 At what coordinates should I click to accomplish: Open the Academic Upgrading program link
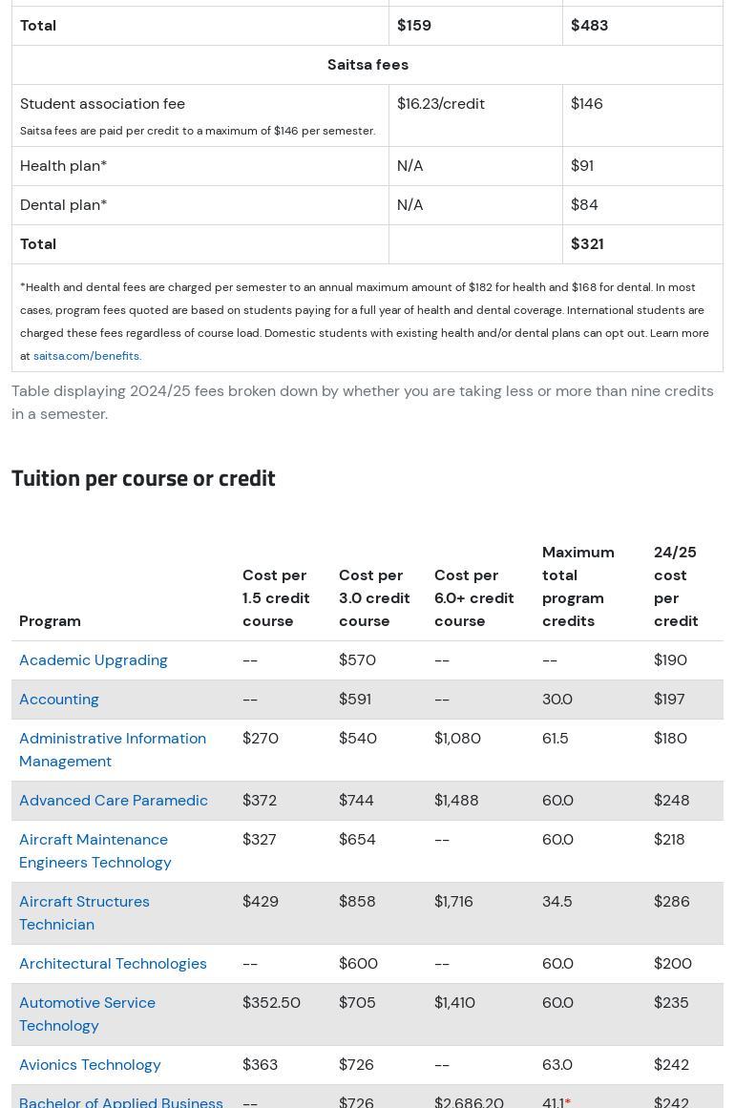click(94, 660)
